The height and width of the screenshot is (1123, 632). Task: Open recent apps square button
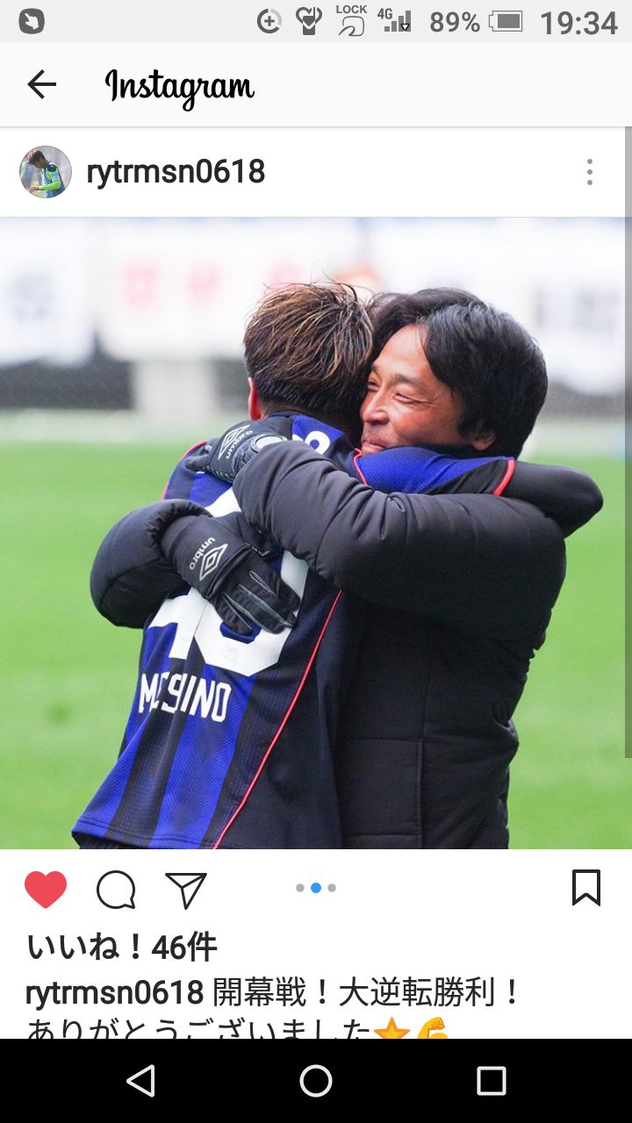coord(492,1081)
